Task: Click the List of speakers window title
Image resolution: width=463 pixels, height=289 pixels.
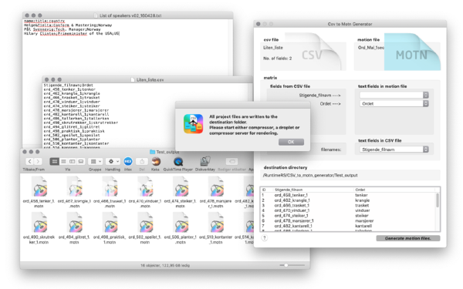Action: pyautogui.click(x=130, y=15)
